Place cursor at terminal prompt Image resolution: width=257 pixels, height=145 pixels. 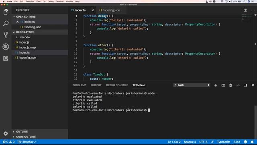[149, 110]
